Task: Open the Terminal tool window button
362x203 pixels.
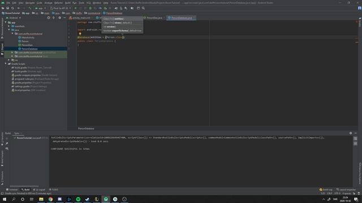Action: click(x=12, y=189)
